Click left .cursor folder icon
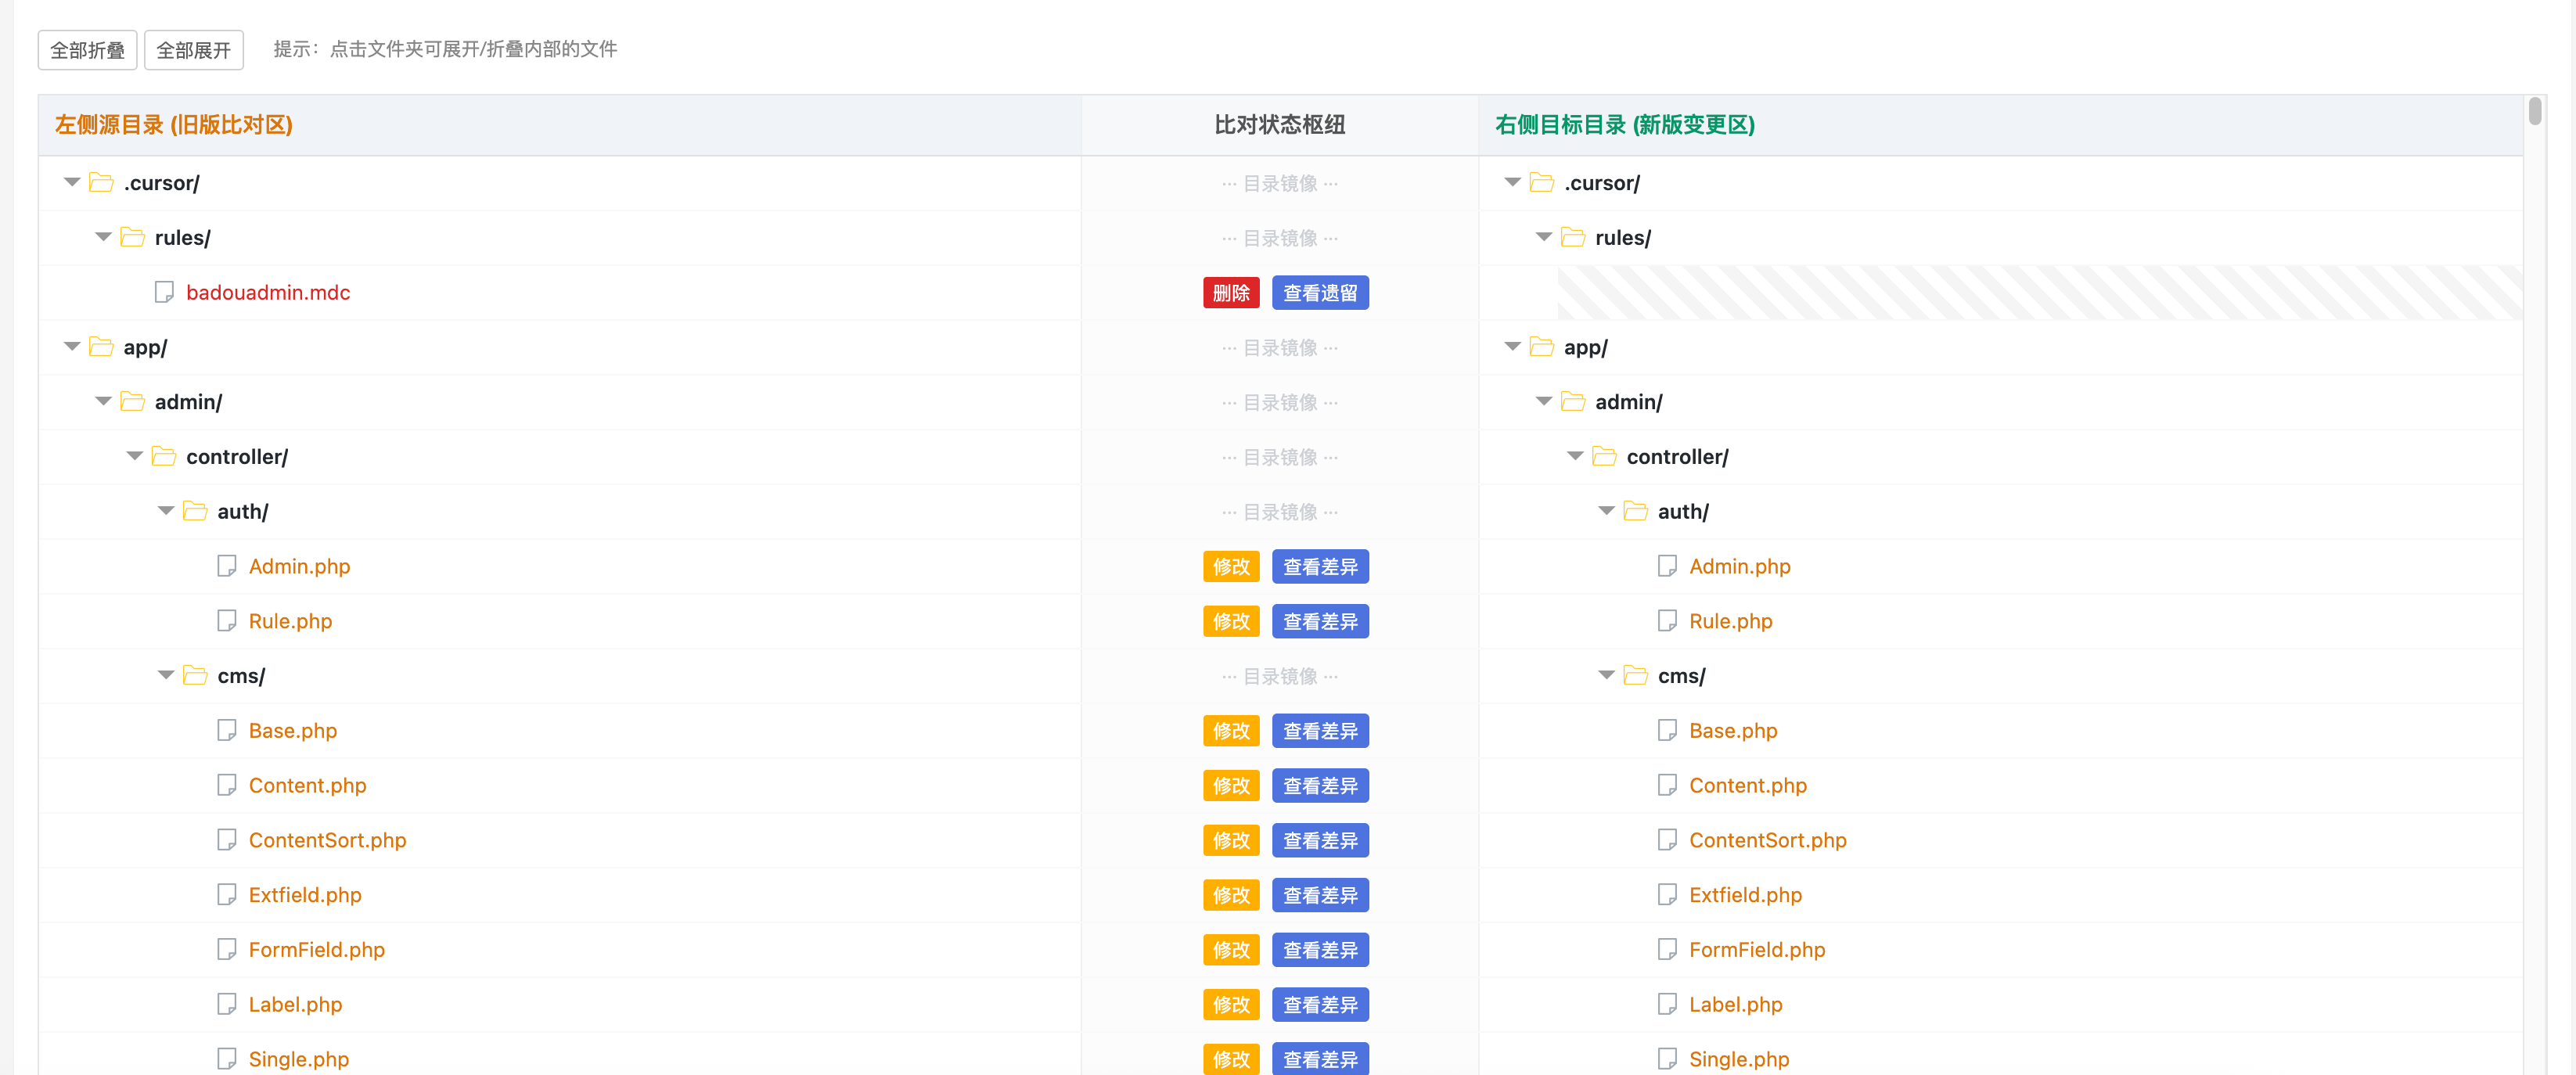 pyautogui.click(x=101, y=182)
